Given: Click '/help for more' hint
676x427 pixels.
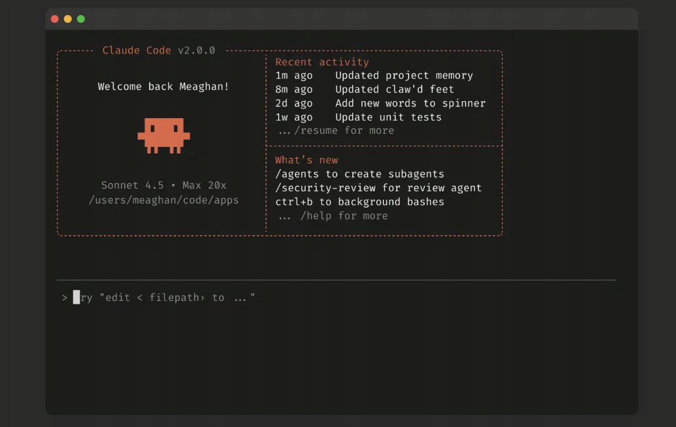Looking at the screenshot, I should (x=344, y=215).
